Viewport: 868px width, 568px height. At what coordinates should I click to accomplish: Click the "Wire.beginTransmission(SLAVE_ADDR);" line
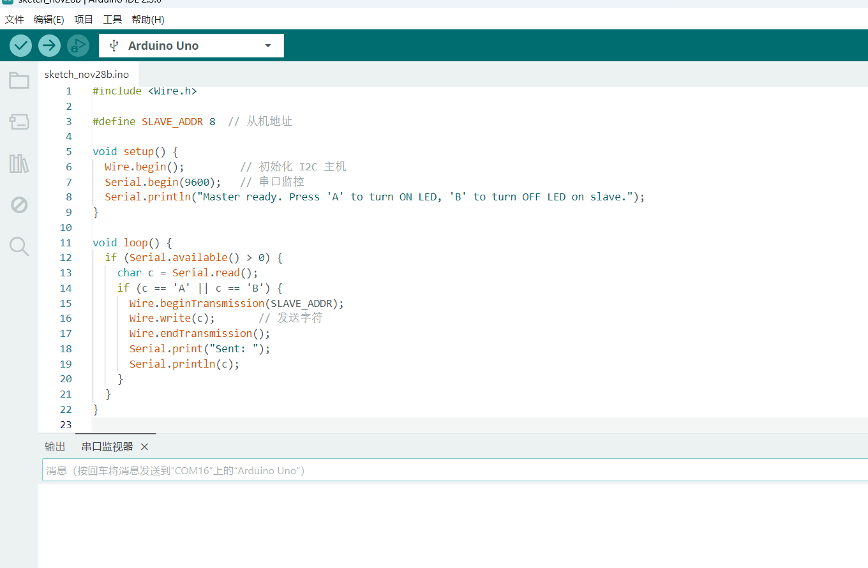(x=237, y=304)
